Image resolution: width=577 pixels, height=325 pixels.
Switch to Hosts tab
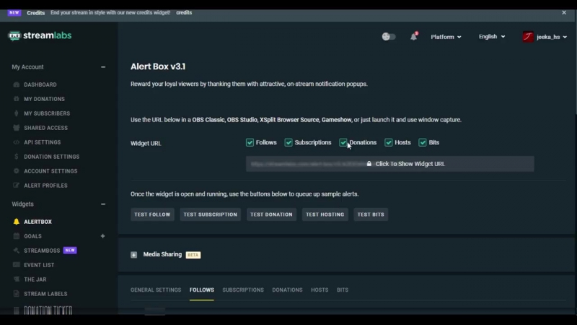[x=320, y=290]
